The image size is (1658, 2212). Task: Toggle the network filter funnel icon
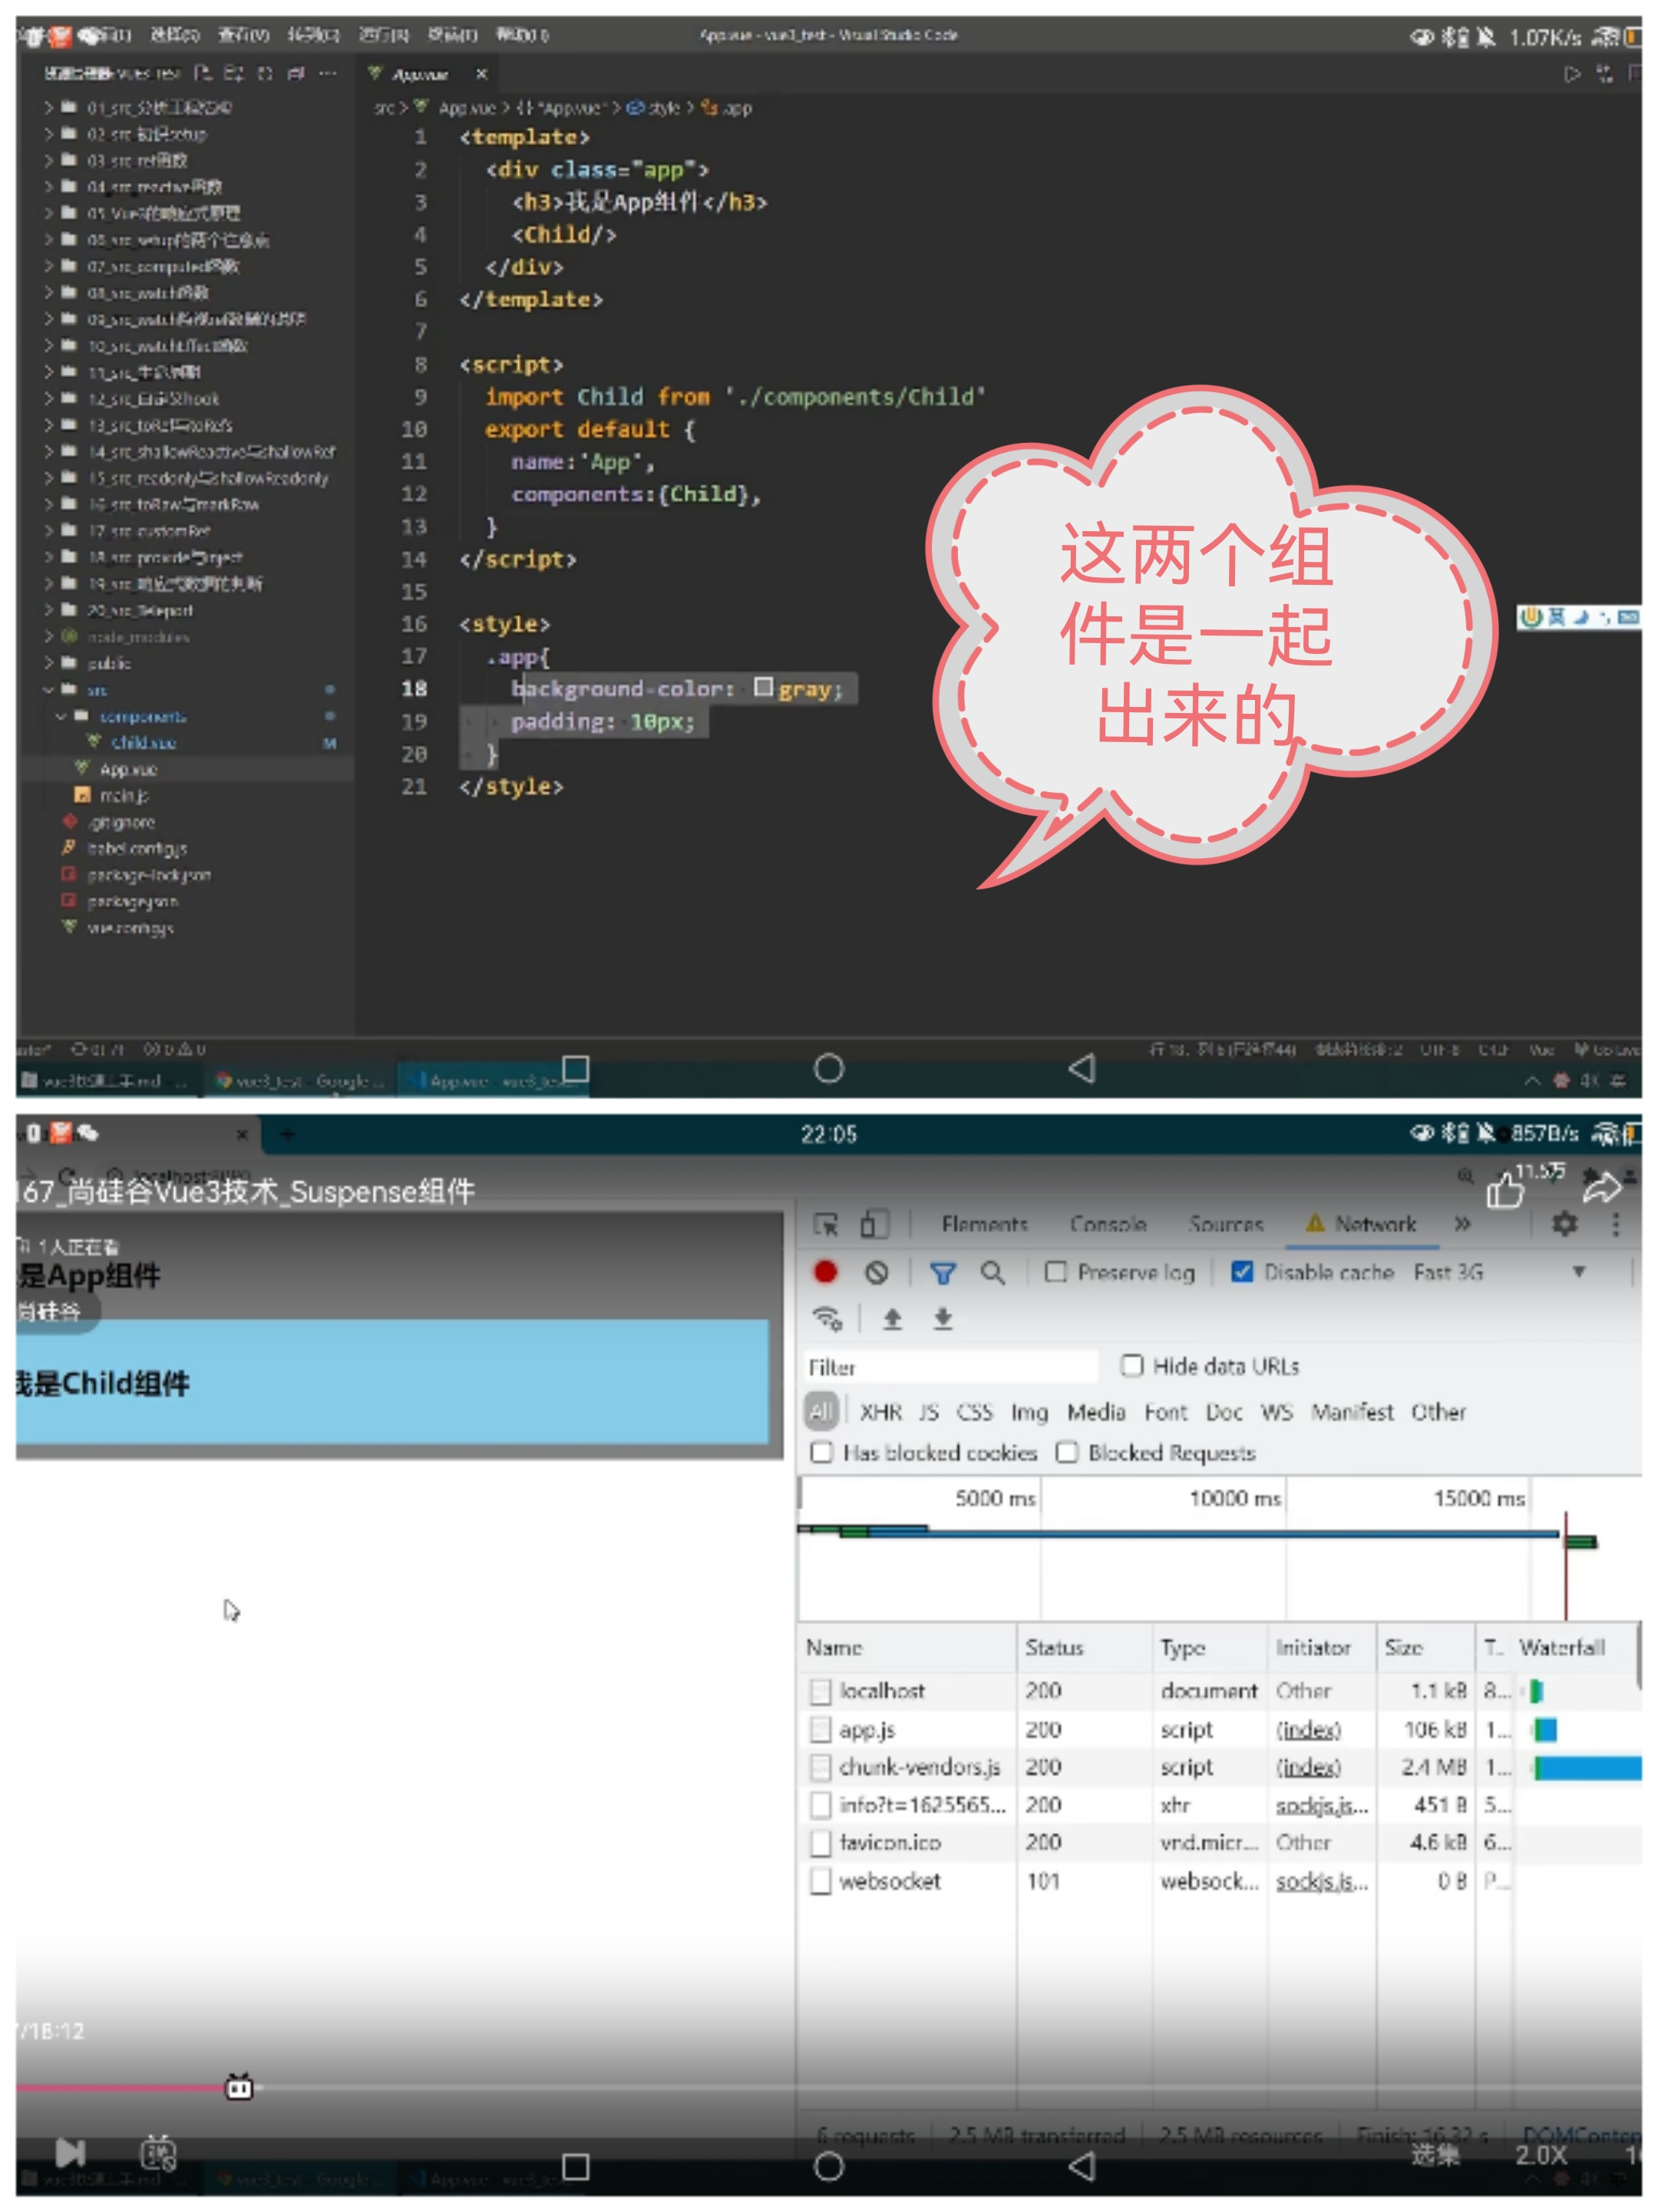coord(942,1272)
